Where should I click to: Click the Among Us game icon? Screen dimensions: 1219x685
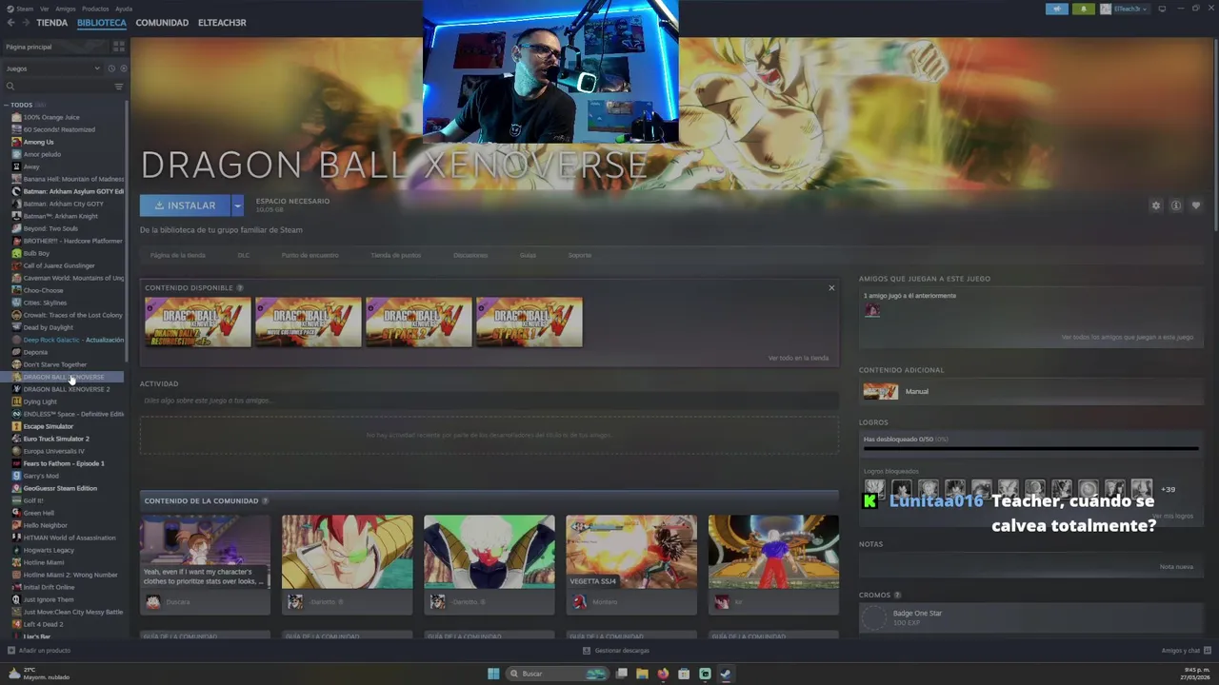[16, 142]
